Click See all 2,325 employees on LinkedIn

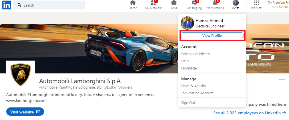click(250, 113)
